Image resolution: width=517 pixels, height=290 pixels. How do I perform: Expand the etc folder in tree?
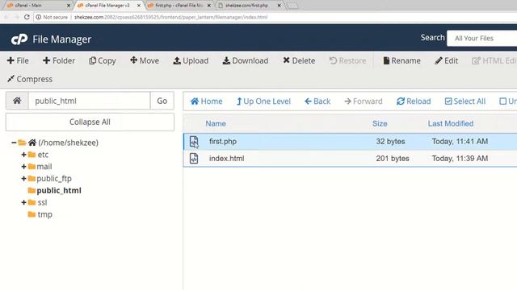pyautogui.click(x=23, y=155)
